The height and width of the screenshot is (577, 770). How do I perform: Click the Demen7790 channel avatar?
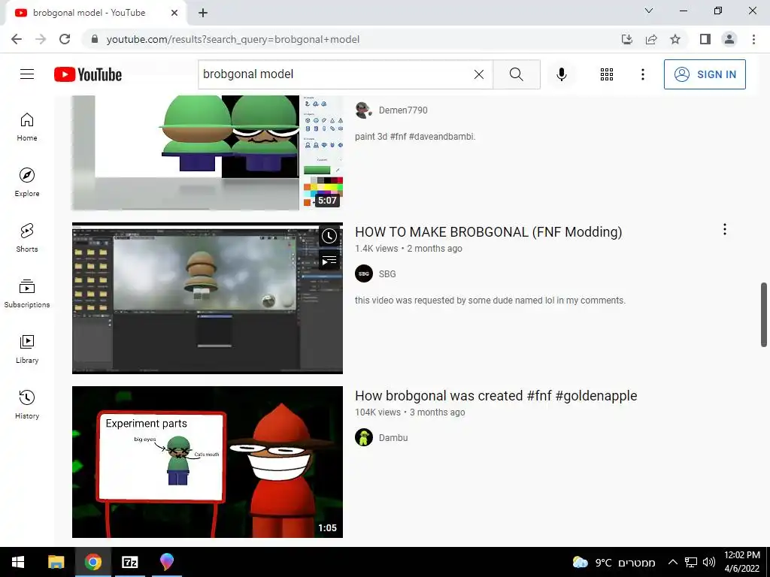pyautogui.click(x=364, y=110)
